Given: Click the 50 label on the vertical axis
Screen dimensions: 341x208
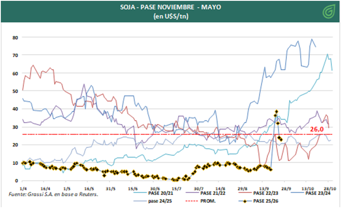Looking at the screenshot, I should point(15,91).
